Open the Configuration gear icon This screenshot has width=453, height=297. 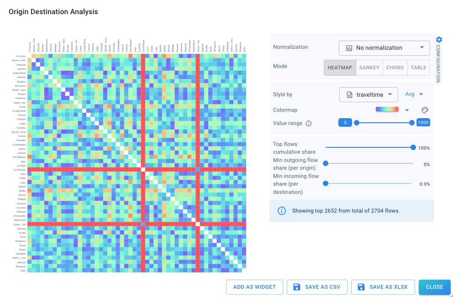tap(439, 40)
